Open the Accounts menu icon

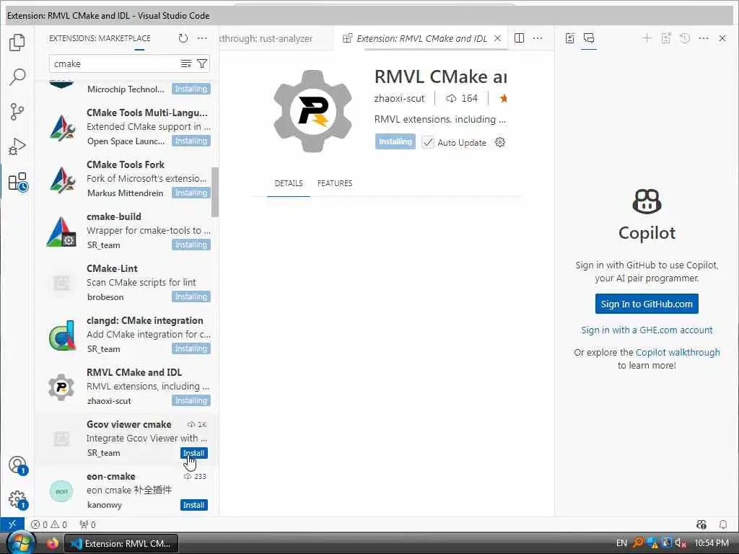(18, 465)
